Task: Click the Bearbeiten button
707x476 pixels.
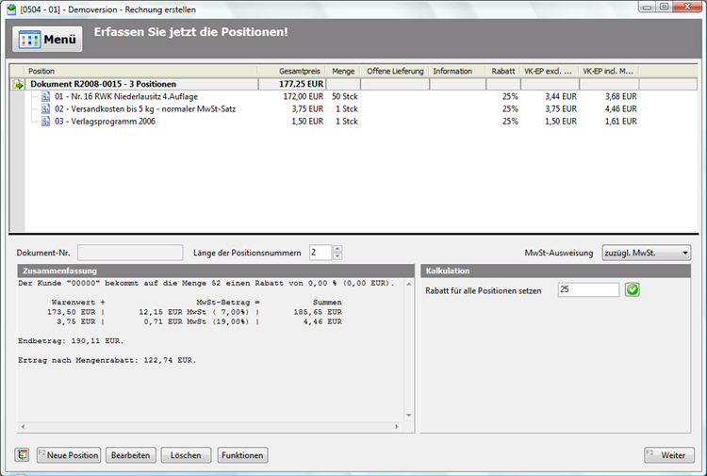Action: coord(130,455)
